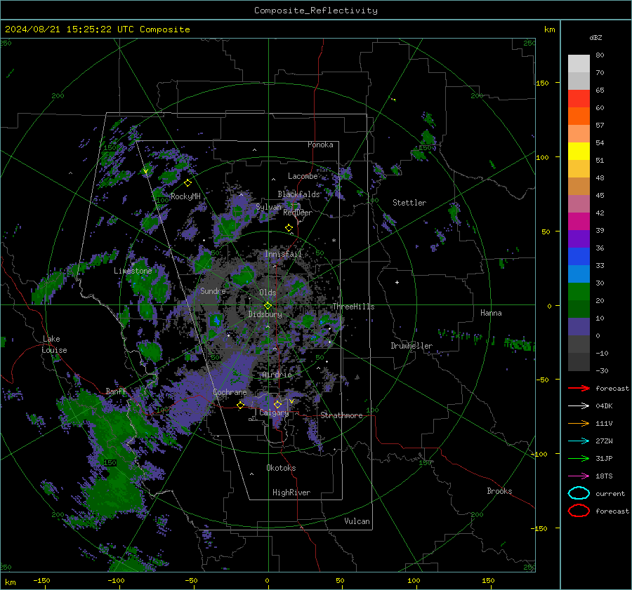Click the Sylvan label

click(268, 207)
